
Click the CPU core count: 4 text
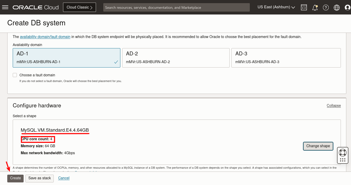pyautogui.click(x=37, y=139)
